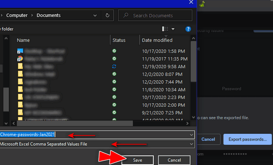This screenshot has width=273, height=165.
Task: Click horizontal scrollbar left arrow
Action: 14,123
